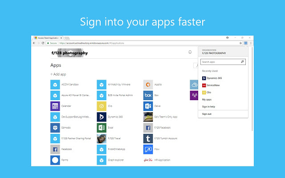Click the purple people app icon

tap(194, 95)
